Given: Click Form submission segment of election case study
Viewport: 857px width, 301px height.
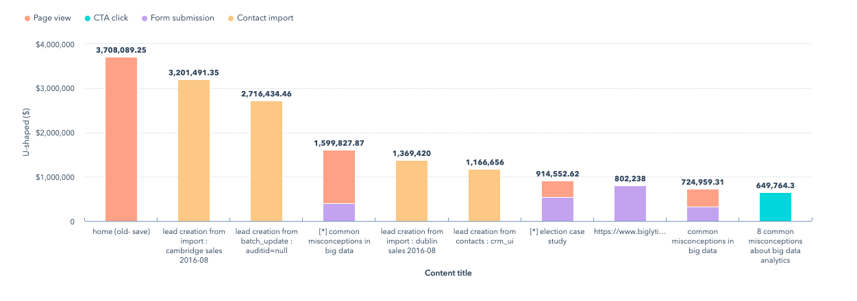Looking at the screenshot, I should [557, 209].
